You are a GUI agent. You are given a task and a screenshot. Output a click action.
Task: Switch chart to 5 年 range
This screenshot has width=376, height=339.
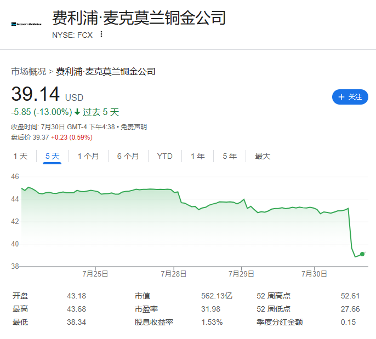click(x=230, y=156)
